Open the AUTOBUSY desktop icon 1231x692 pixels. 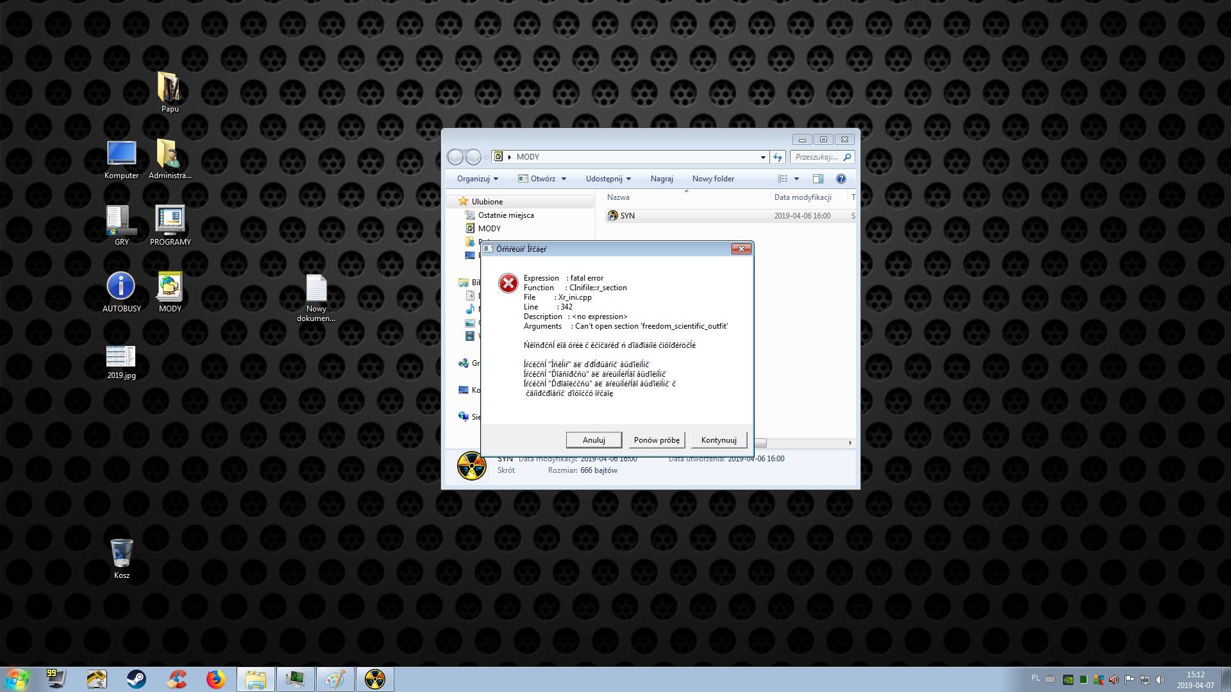tap(121, 292)
